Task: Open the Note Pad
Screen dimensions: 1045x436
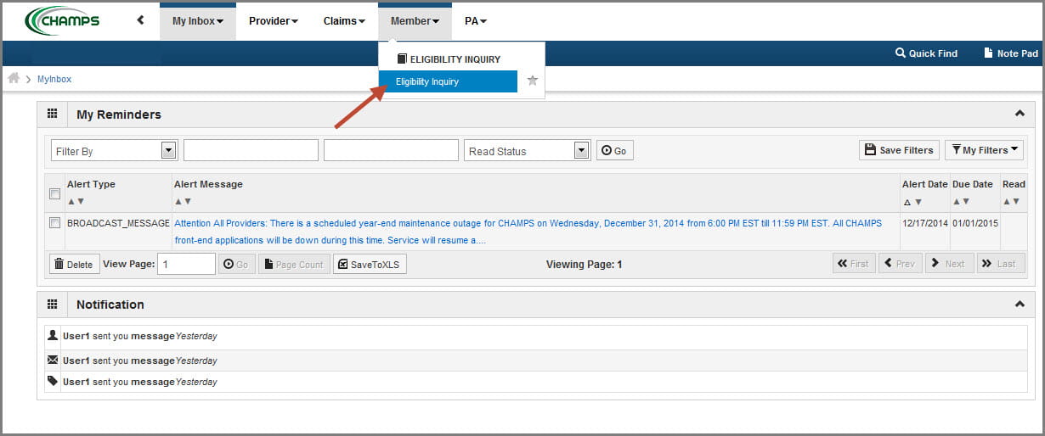Action: [x=1010, y=53]
